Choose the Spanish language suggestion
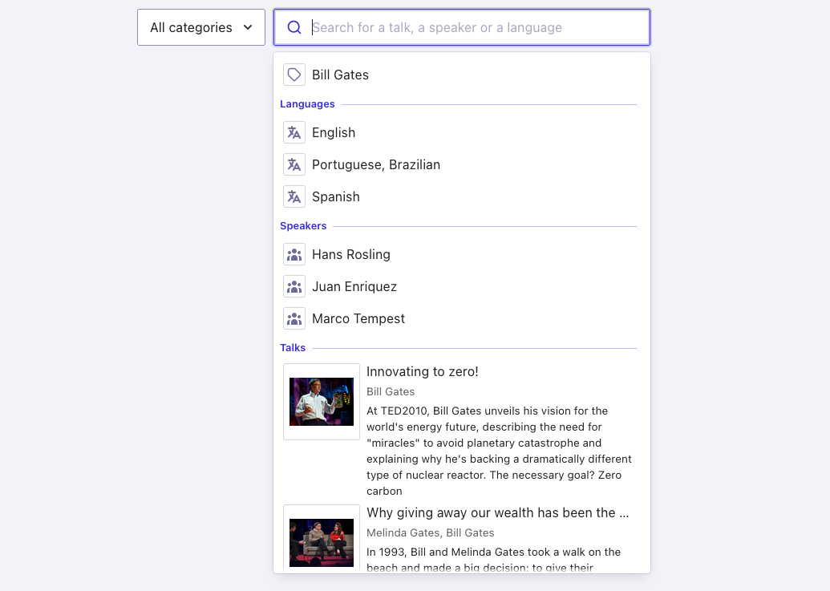 [462, 196]
